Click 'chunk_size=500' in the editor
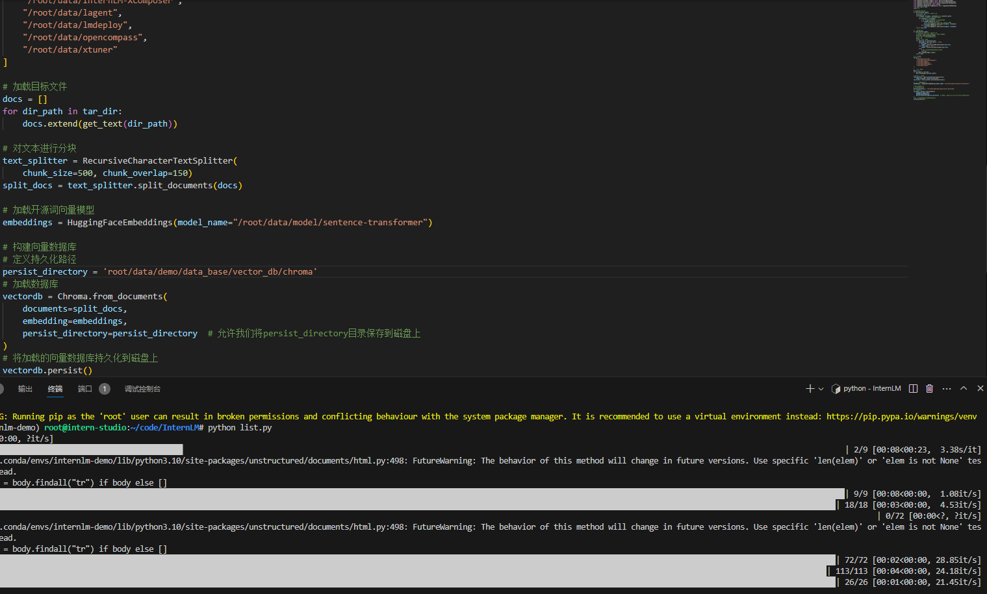 (x=57, y=173)
